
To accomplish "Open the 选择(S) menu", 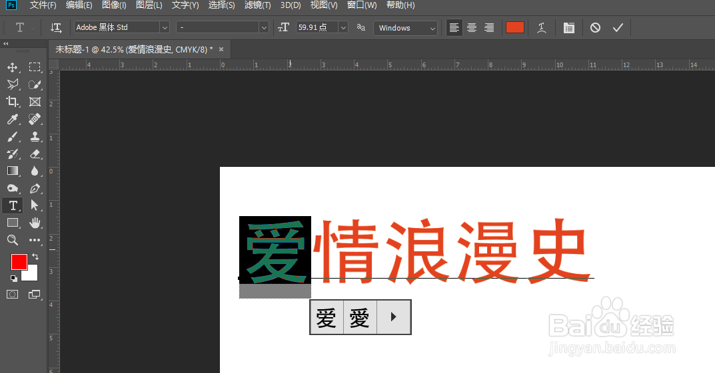I will 222,5.
